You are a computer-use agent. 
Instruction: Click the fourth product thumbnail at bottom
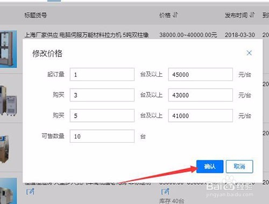tap(8, 191)
